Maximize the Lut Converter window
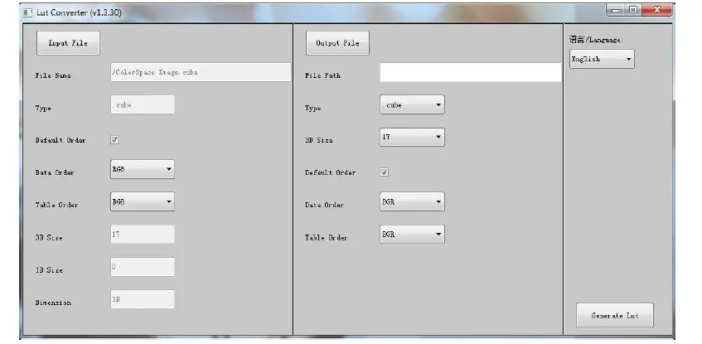 point(633,10)
